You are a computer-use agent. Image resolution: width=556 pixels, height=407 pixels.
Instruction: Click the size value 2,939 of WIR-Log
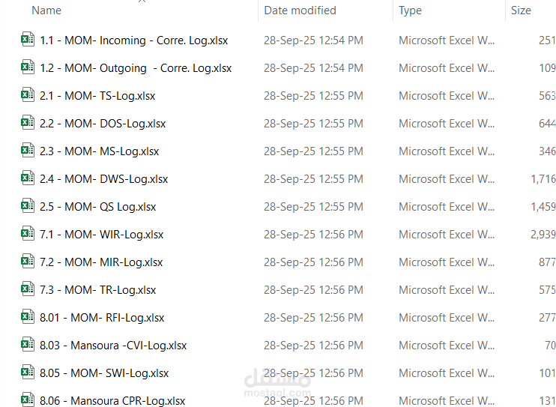tap(543, 235)
